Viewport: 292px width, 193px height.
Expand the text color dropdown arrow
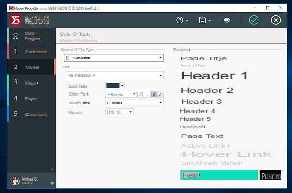122,86
